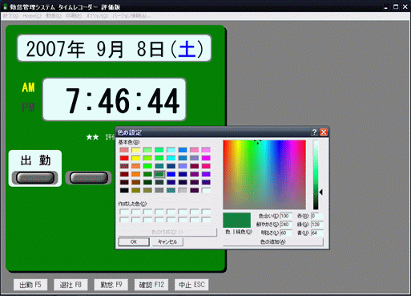Viewport: 411px width, 296px height.
Task: Click the clock display 7:46:44
Action: pyautogui.click(x=115, y=99)
